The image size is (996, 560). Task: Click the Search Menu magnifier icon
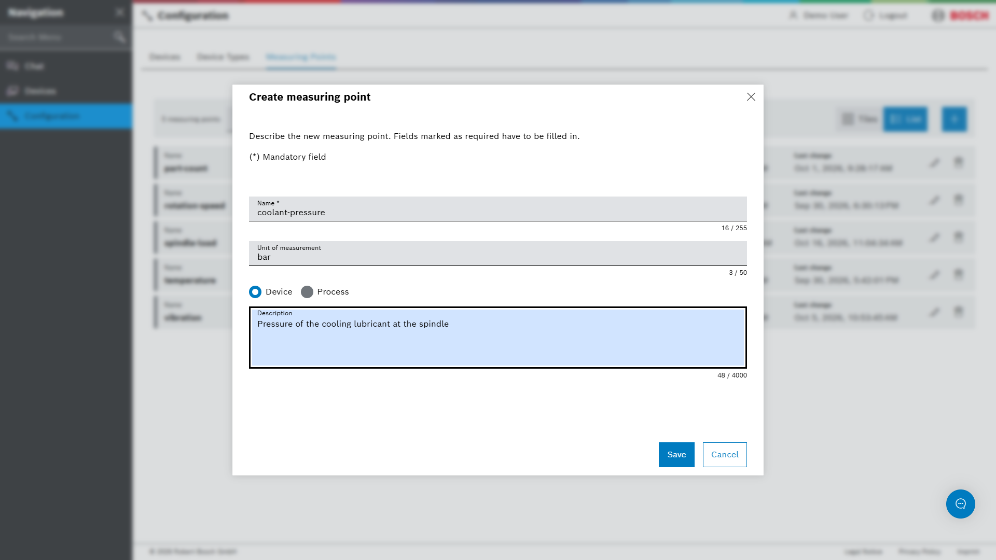tap(119, 37)
